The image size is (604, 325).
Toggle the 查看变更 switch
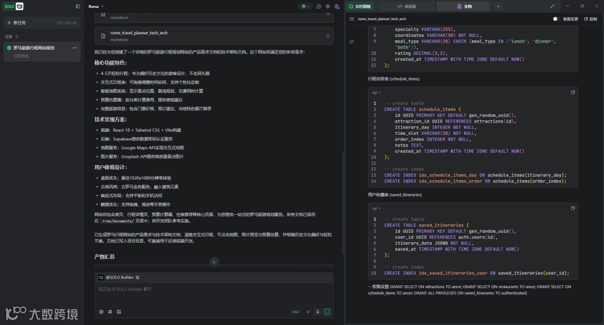555,19
